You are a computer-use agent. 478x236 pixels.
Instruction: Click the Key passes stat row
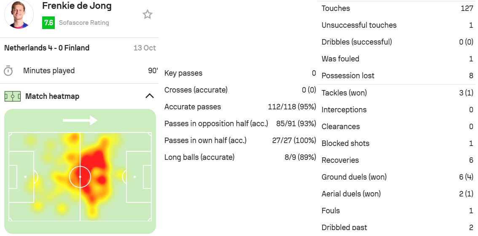pyautogui.click(x=240, y=73)
